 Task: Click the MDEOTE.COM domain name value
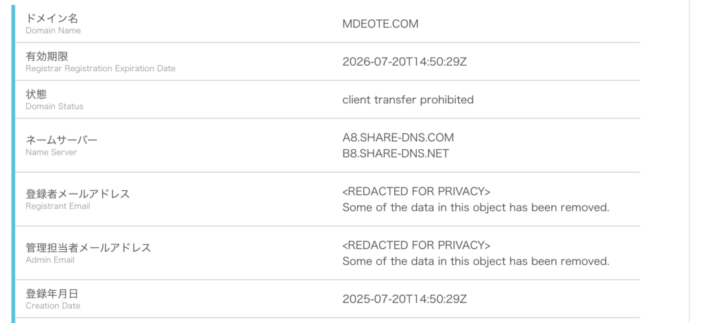380,24
